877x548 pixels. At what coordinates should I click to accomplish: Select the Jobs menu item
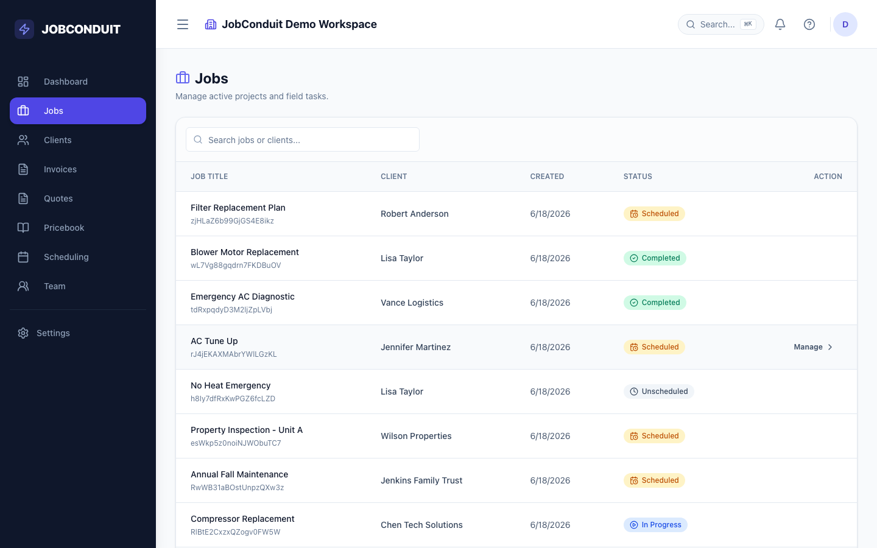coord(78,111)
